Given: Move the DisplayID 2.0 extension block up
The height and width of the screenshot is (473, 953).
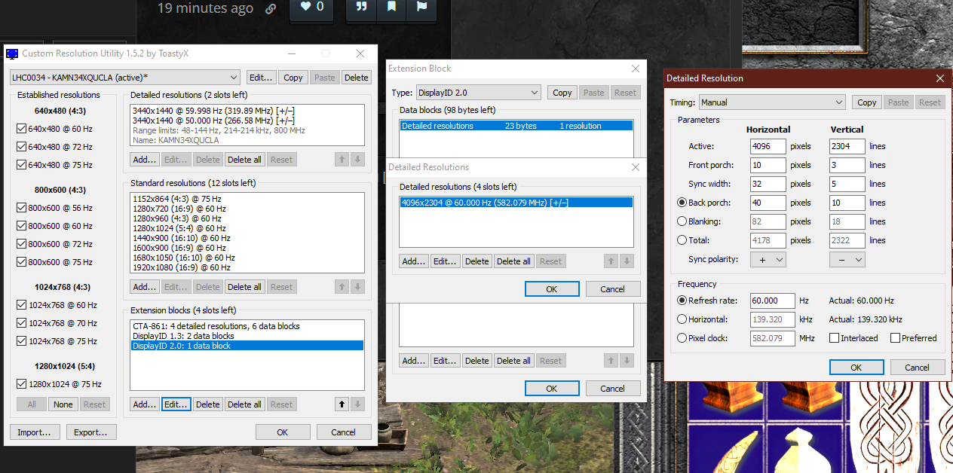Looking at the screenshot, I should click(341, 404).
